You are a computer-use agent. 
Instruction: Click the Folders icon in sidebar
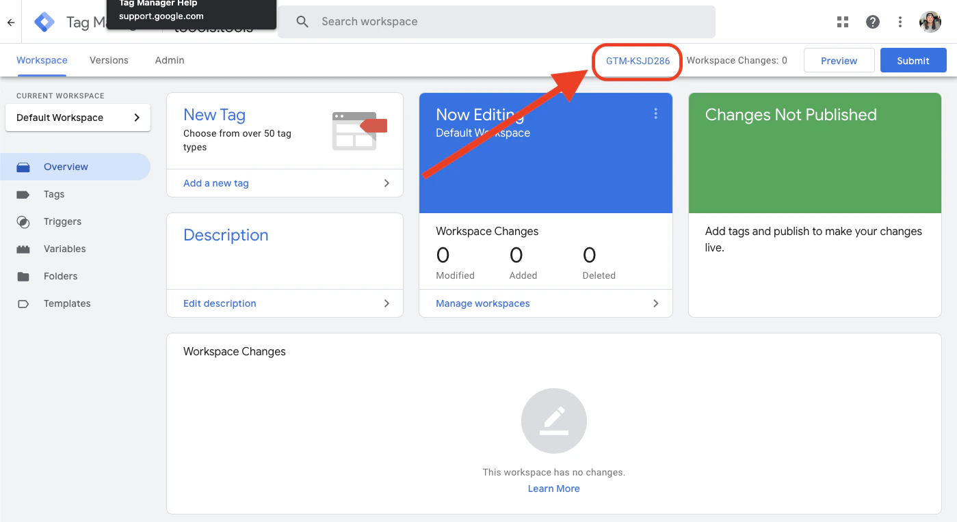[x=23, y=276]
